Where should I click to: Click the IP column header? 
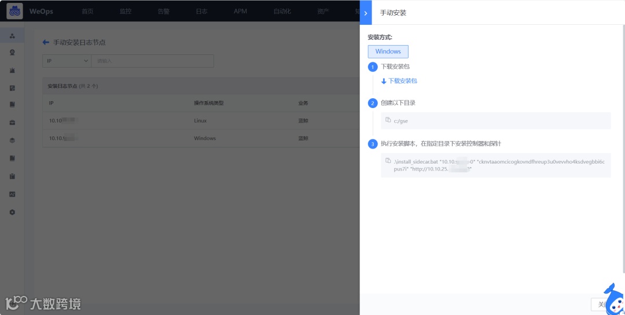pyautogui.click(x=52, y=103)
